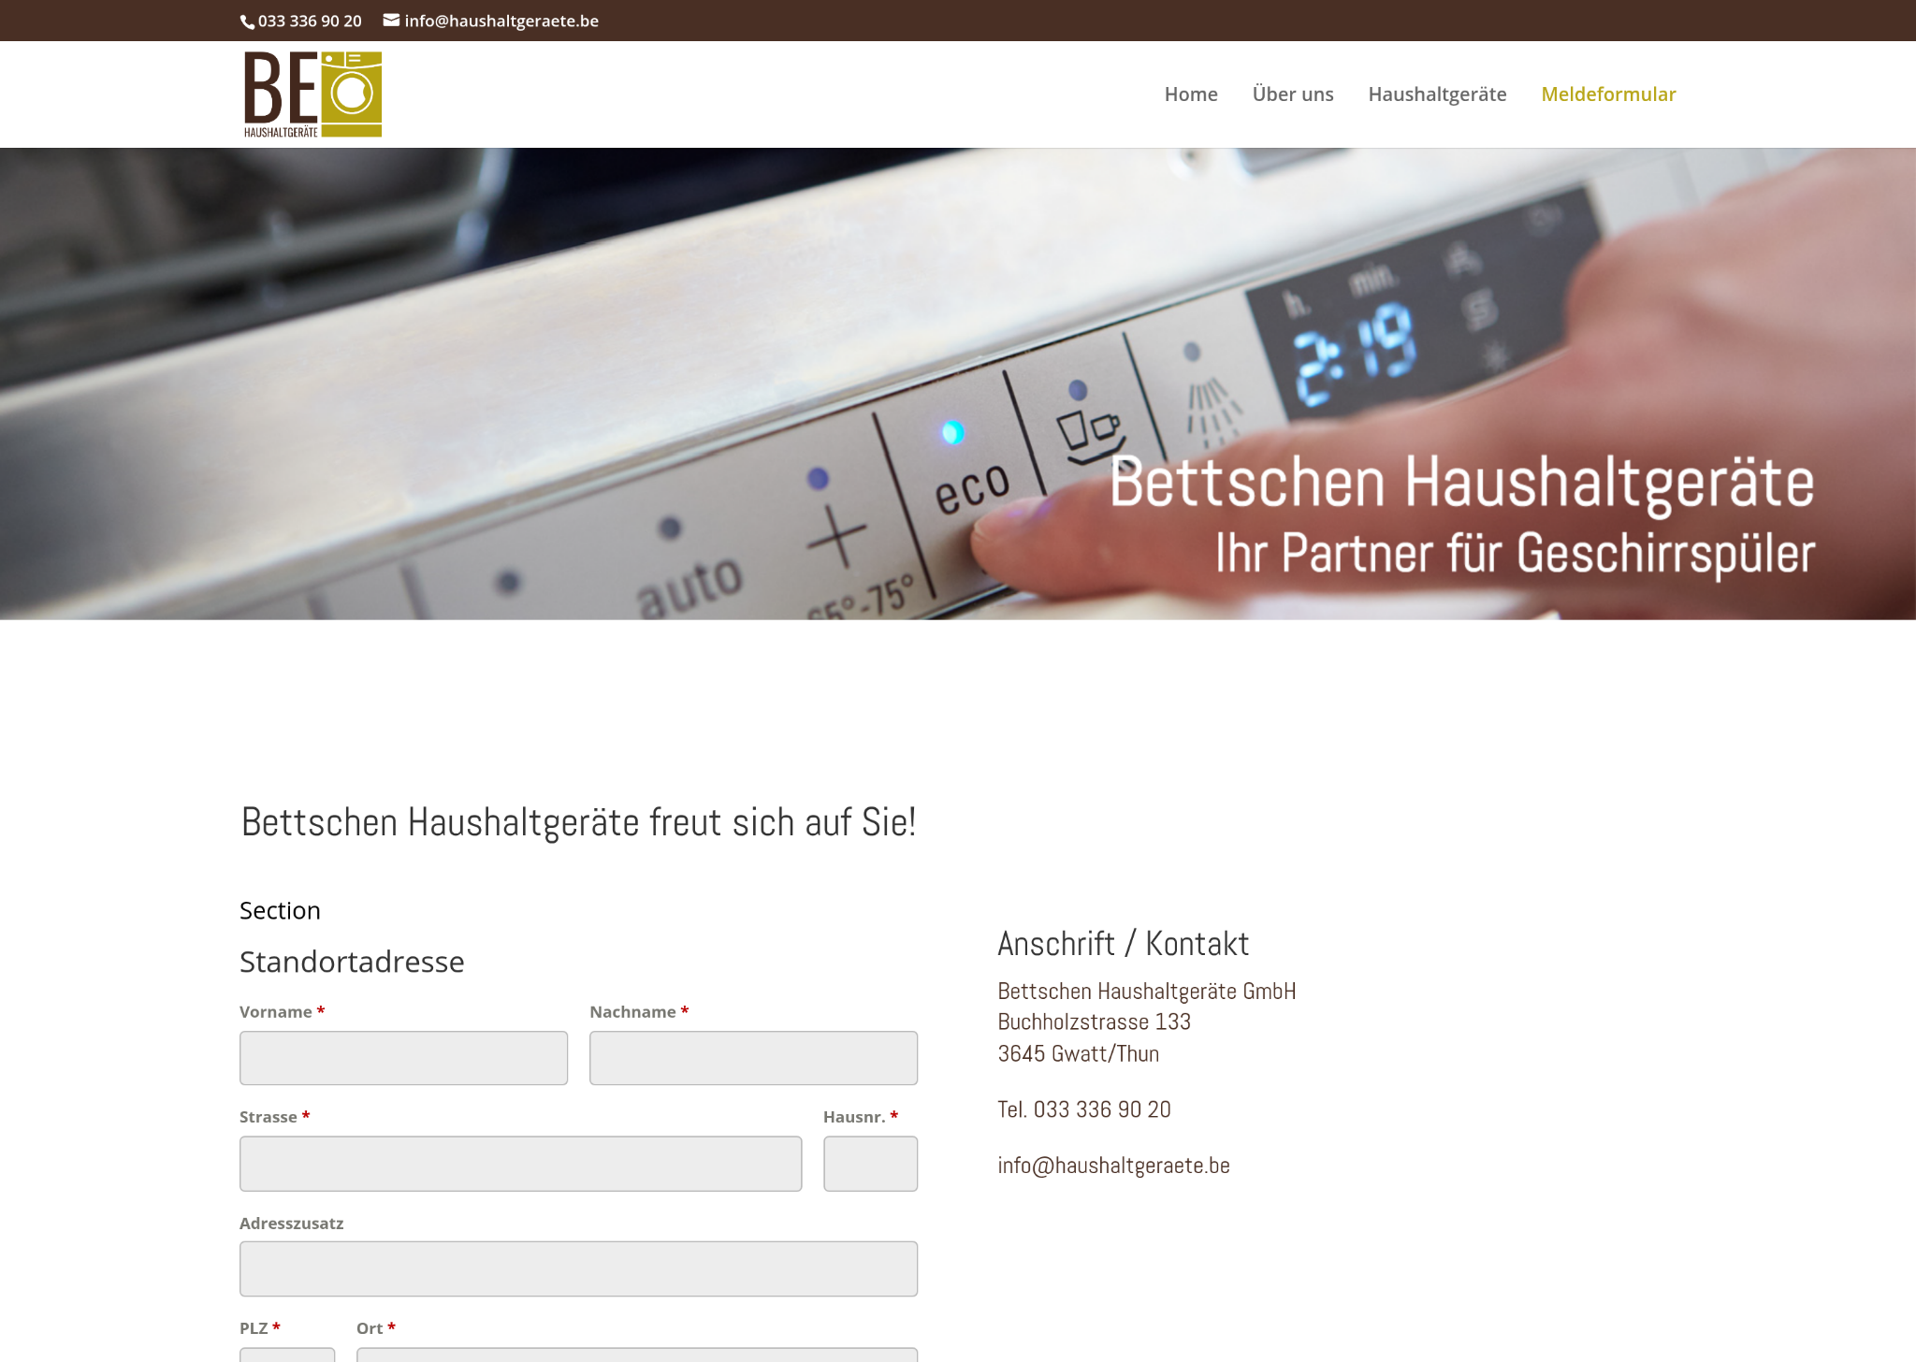Select the Meldeformular menu item
The width and height of the screenshot is (1916, 1362).
click(1608, 94)
